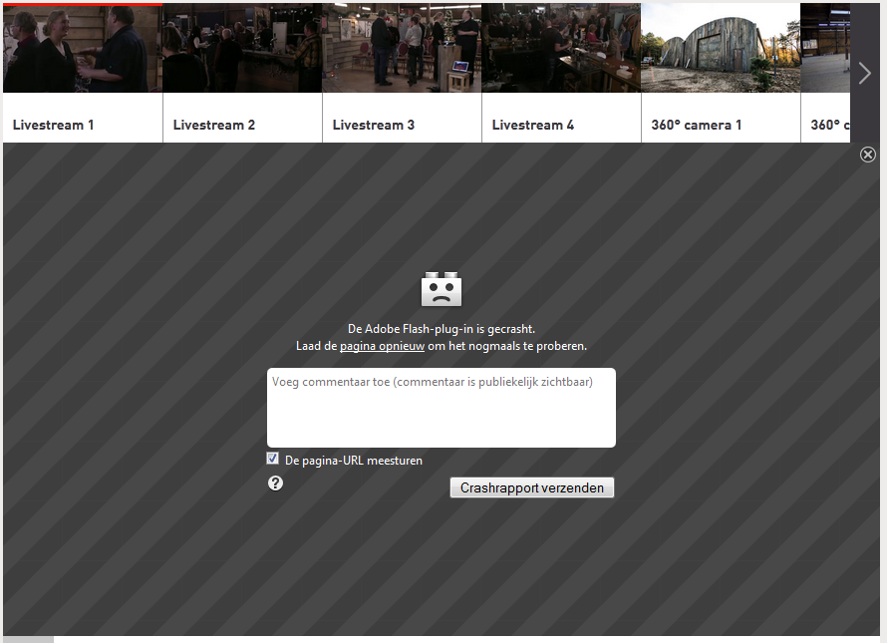Open the question mark help icon
Screen dimensions: 887x643
click(x=275, y=482)
